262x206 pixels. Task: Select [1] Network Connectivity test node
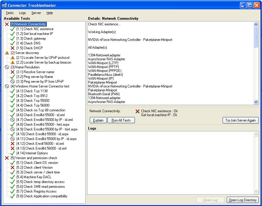tap(29, 24)
